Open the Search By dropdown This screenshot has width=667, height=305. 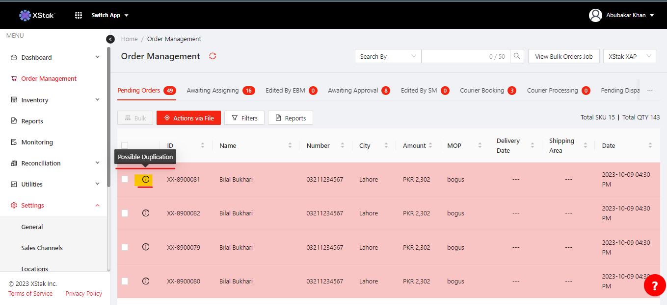388,56
